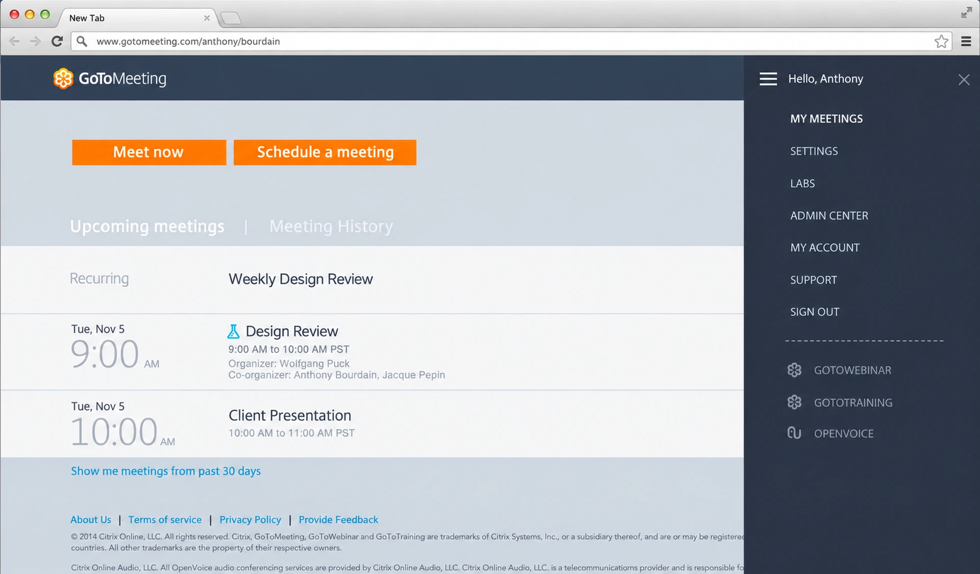Close the side menu with the X icon
980x574 pixels.
tap(964, 80)
